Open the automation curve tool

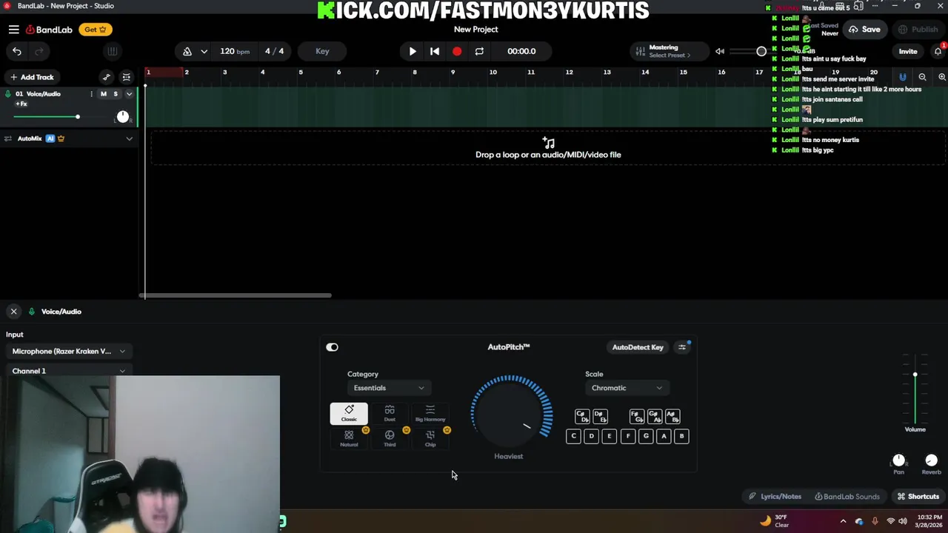(107, 77)
